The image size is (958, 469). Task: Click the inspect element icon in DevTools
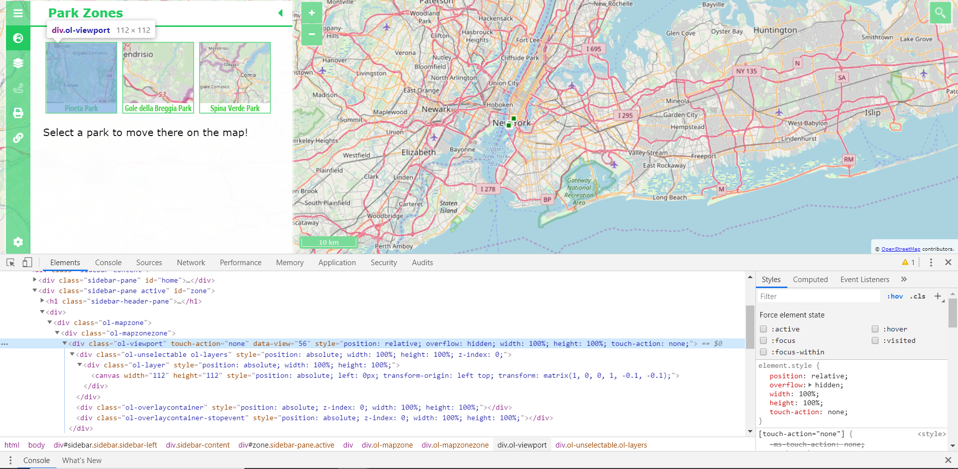pos(10,262)
